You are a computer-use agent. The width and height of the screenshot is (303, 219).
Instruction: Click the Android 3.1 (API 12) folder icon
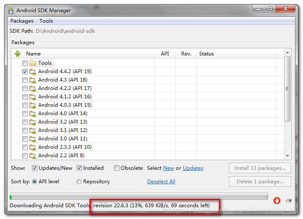[x=33, y=130]
